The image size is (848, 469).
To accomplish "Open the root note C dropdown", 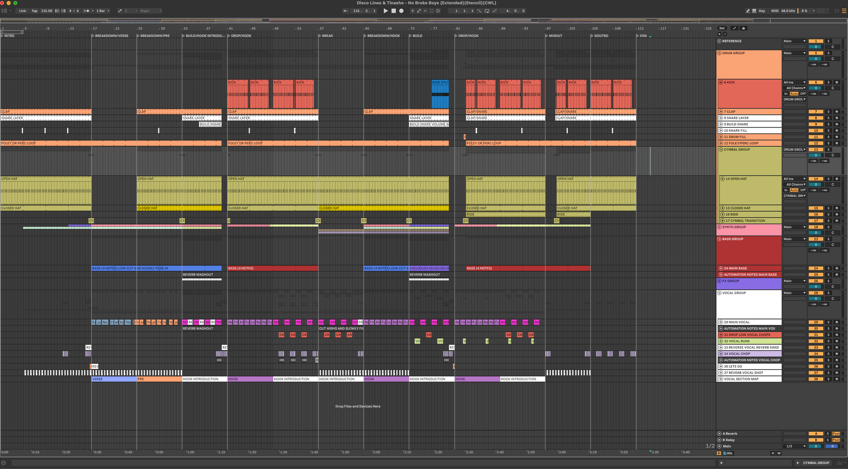I will (130, 11).
